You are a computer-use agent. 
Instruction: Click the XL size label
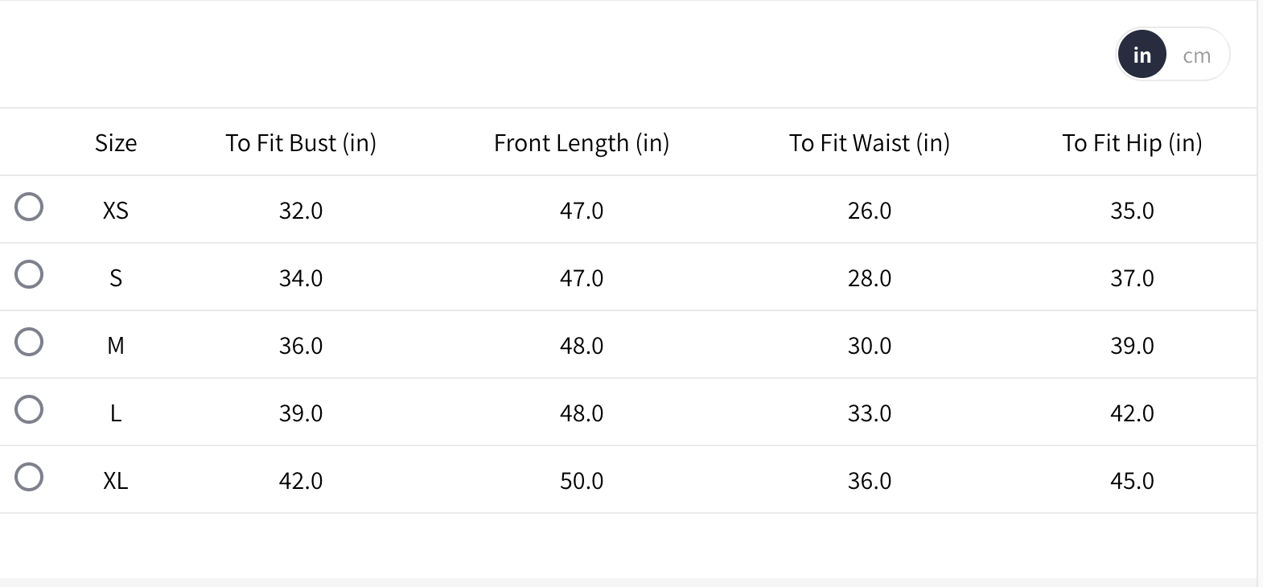[116, 481]
